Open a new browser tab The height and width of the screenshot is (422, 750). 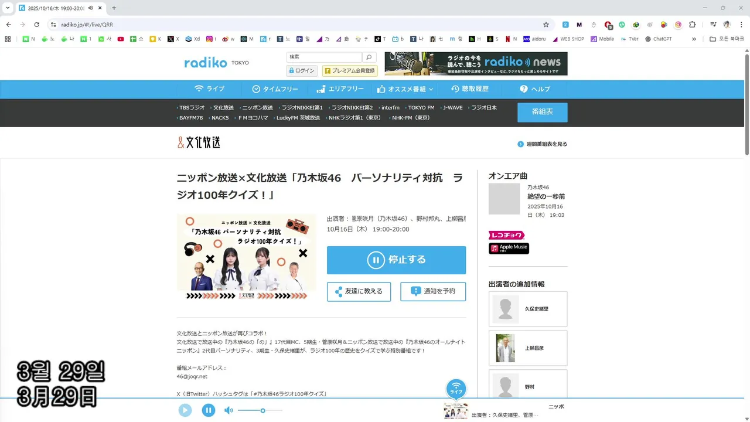pos(114,8)
